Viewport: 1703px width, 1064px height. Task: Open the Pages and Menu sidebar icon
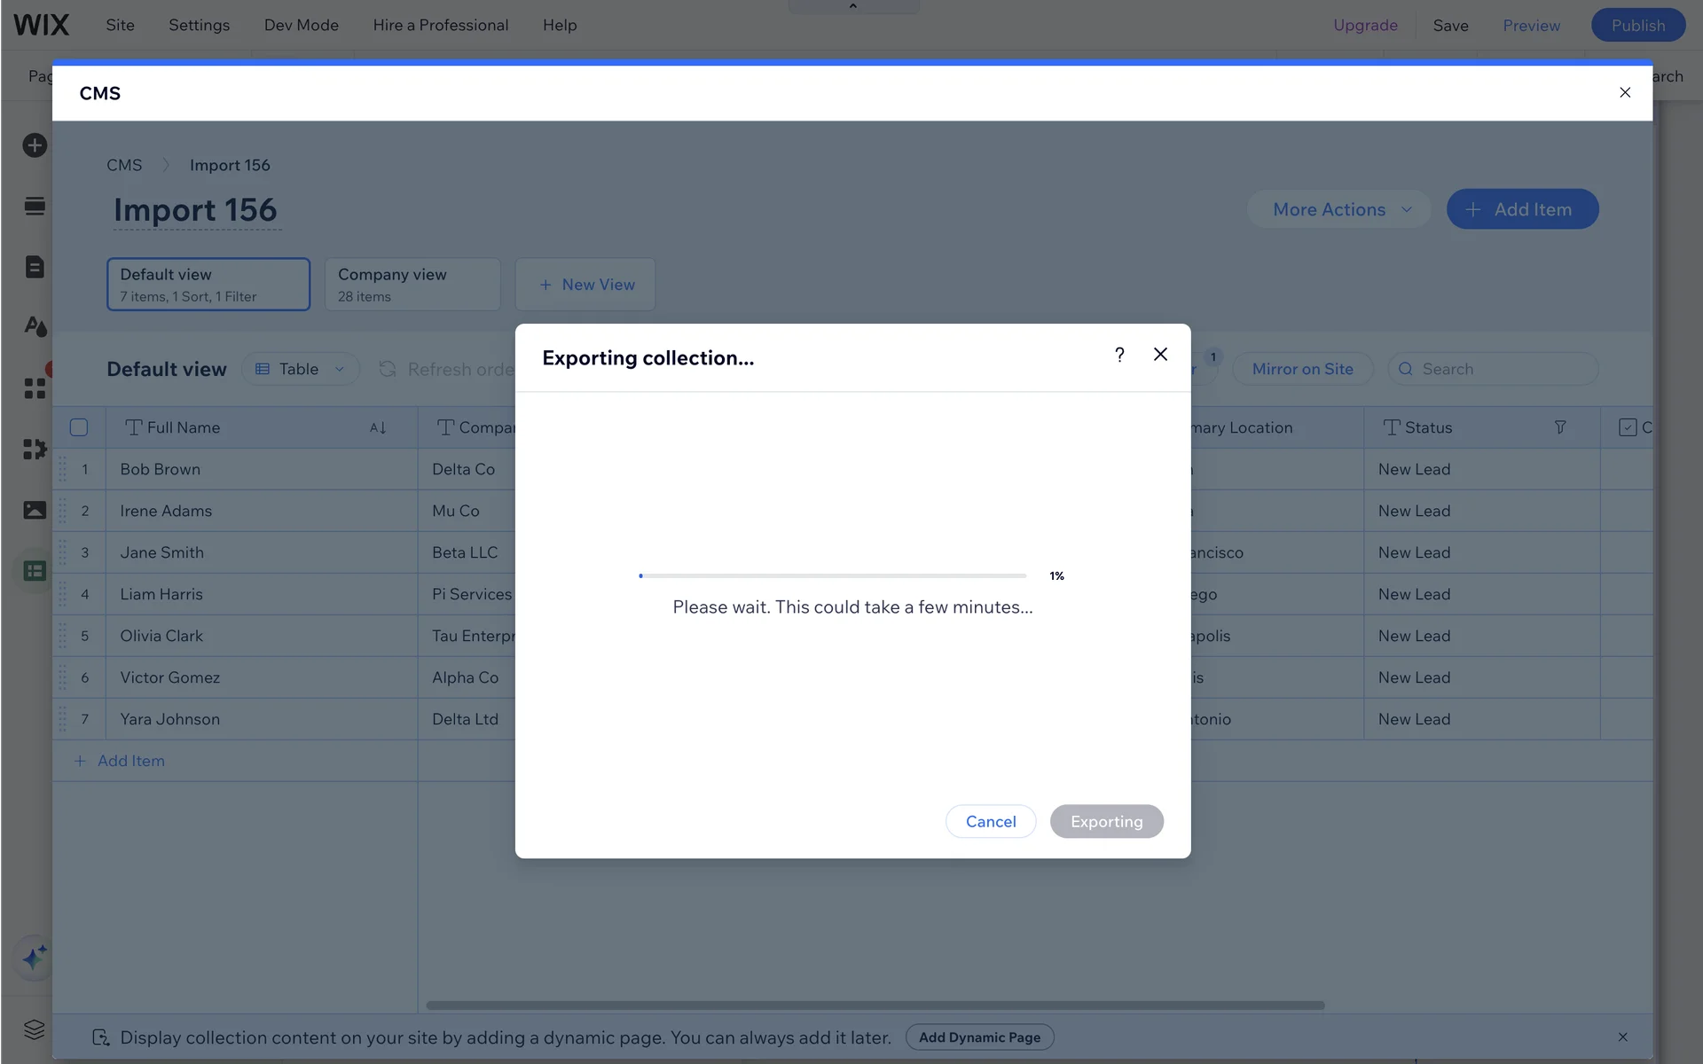click(35, 267)
